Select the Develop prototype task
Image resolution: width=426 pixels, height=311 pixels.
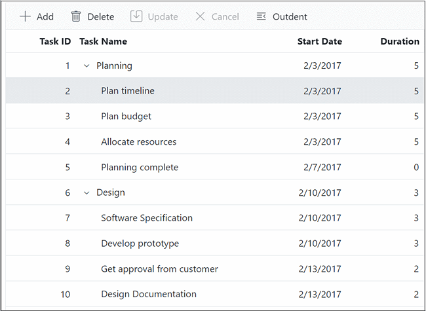[140, 244]
